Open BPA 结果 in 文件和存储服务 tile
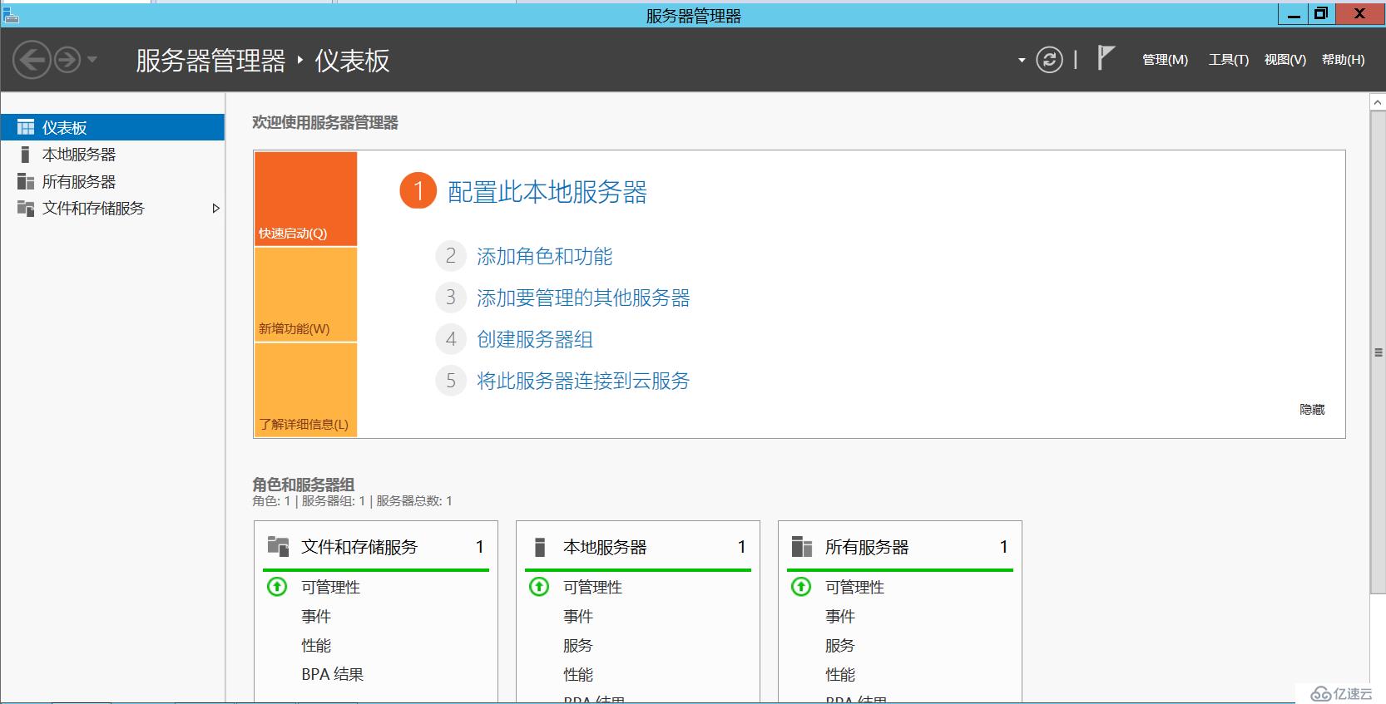Image resolution: width=1386 pixels, height=704 pixels. click(x=333, y=675)
